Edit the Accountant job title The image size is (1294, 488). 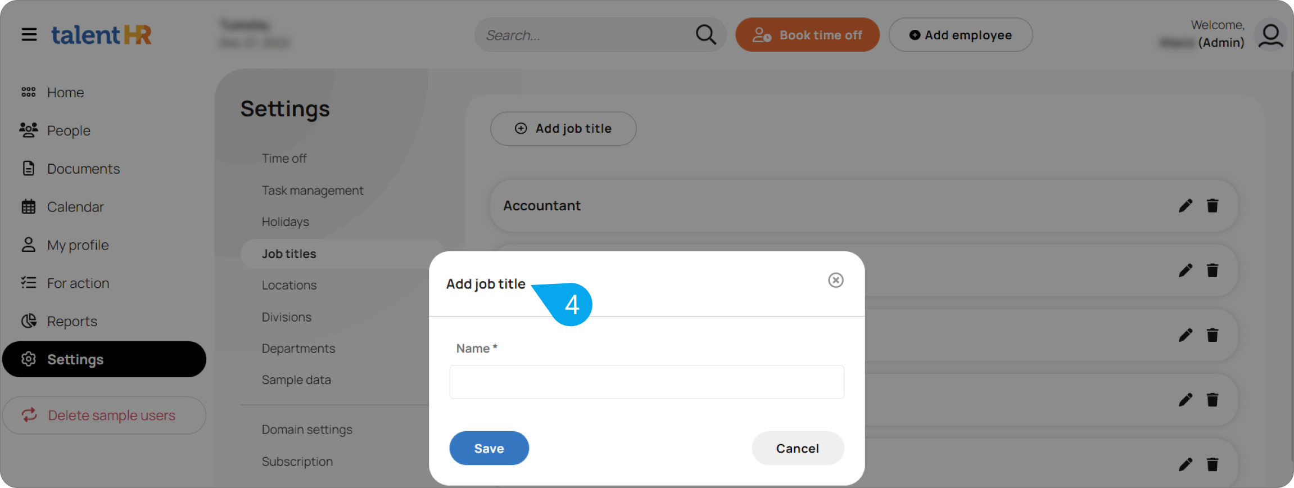(x=1186, y=206)
